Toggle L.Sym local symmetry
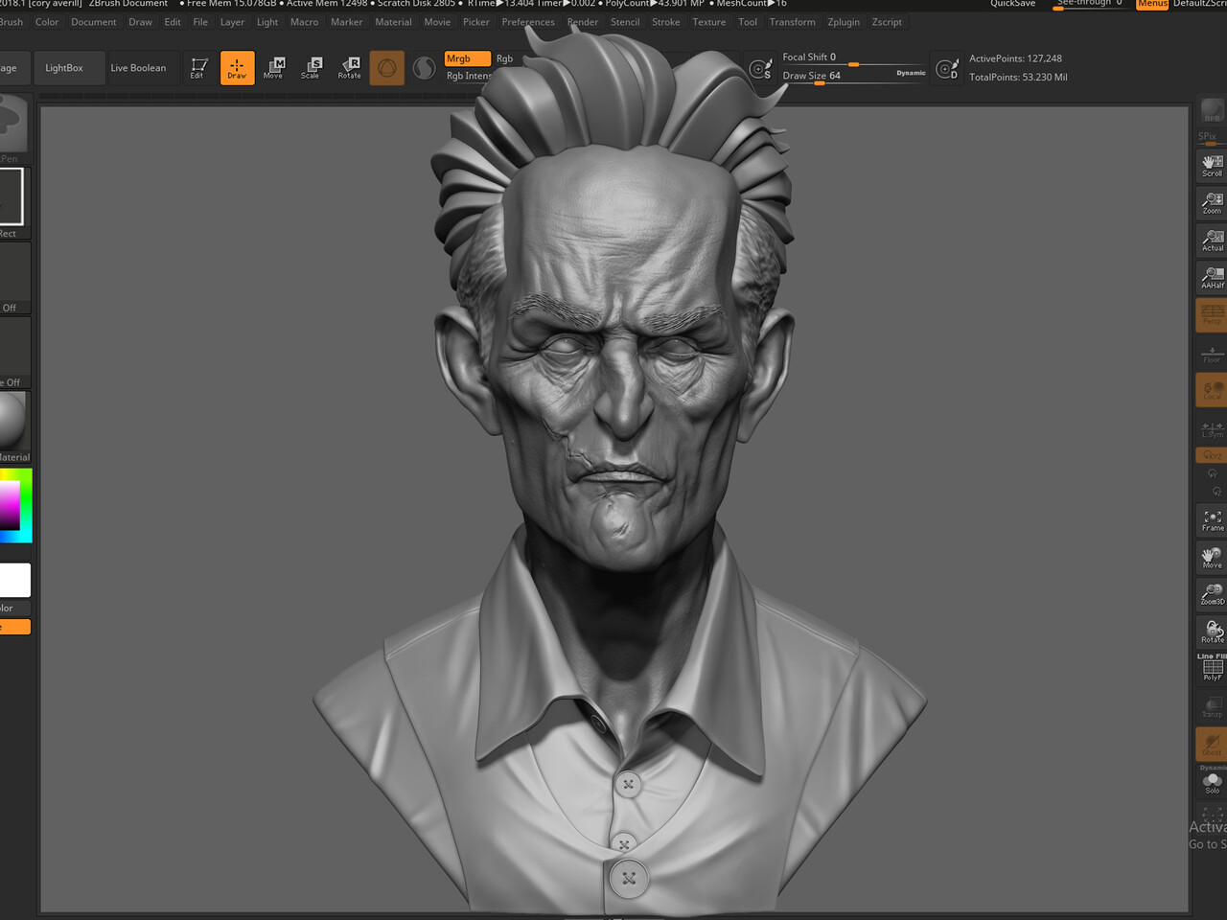1227x920 pixels. click(x=1212, y=428)
